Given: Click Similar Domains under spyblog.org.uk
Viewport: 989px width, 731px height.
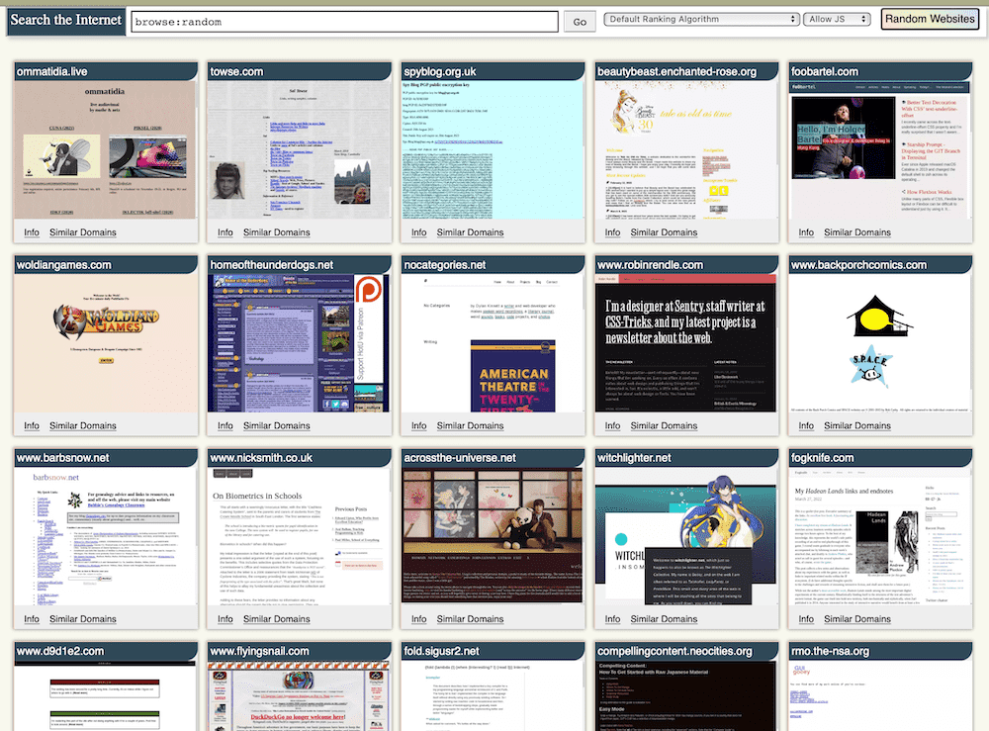Looking at the screenshot, I should [x=470, y=232].
